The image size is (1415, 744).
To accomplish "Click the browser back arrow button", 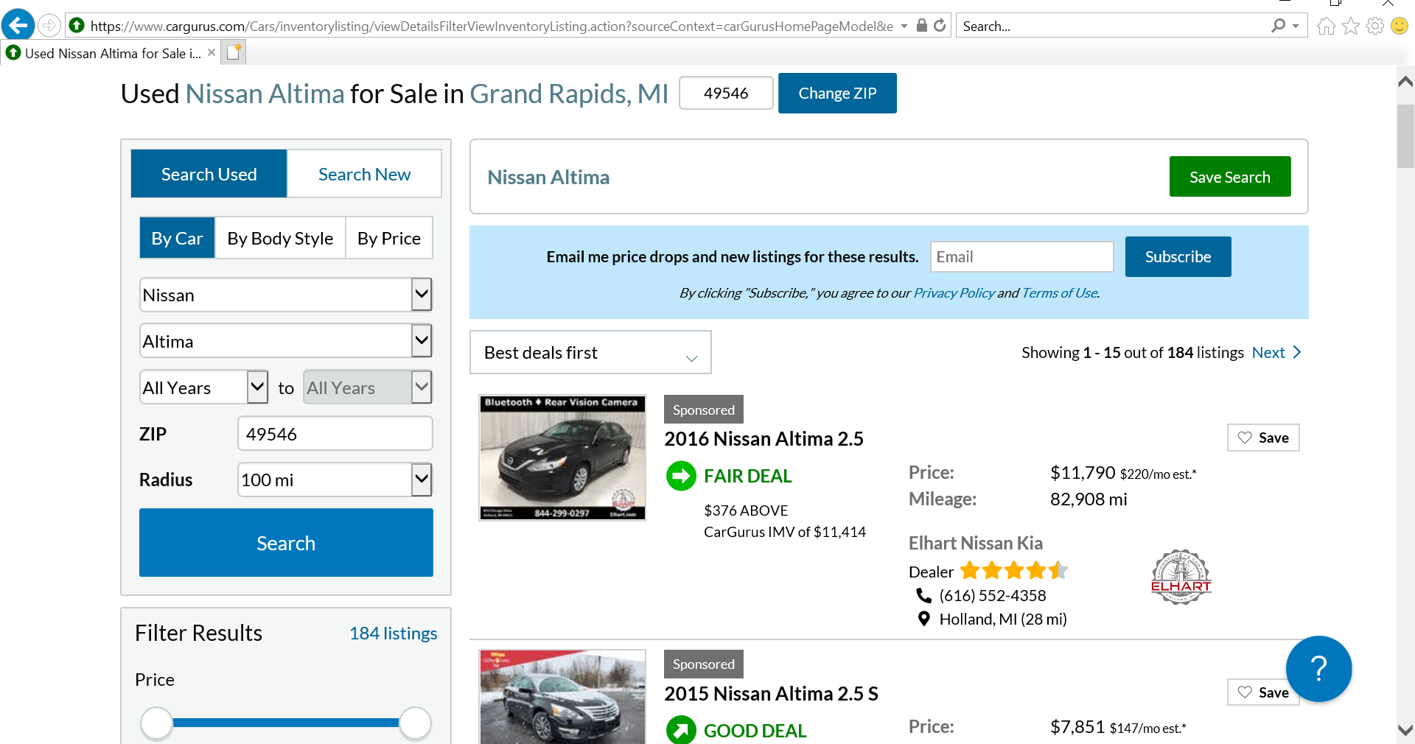I will [x=18, y=25].
